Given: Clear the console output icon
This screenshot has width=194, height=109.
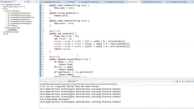Looking at the screenshot, I should [x=186, y=81].
